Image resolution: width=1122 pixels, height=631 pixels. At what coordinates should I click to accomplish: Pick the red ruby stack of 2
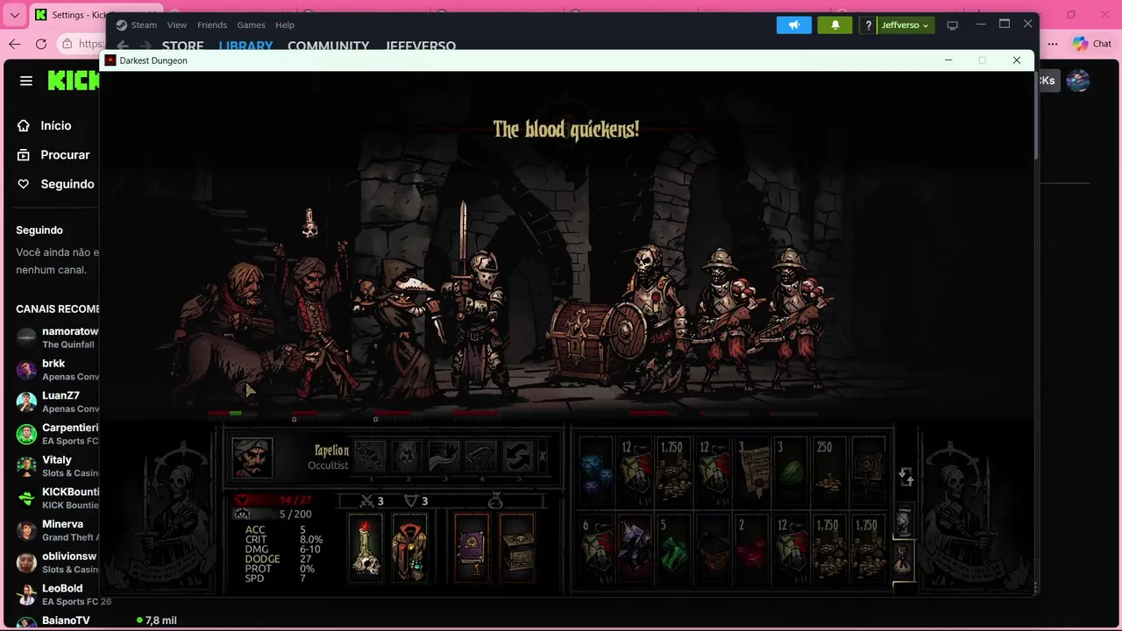pos(753,548)
